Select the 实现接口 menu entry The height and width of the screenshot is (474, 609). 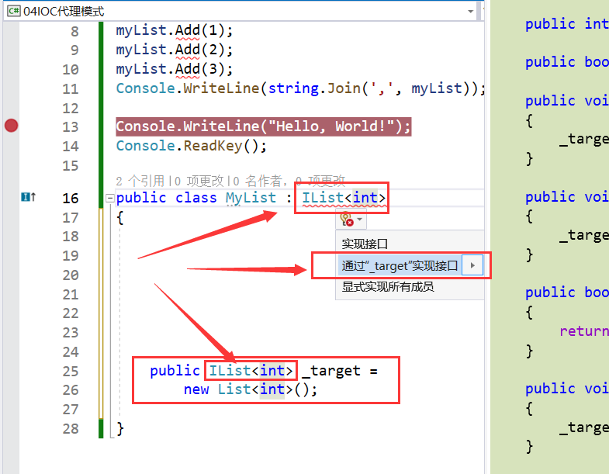[x=365, y=244]
